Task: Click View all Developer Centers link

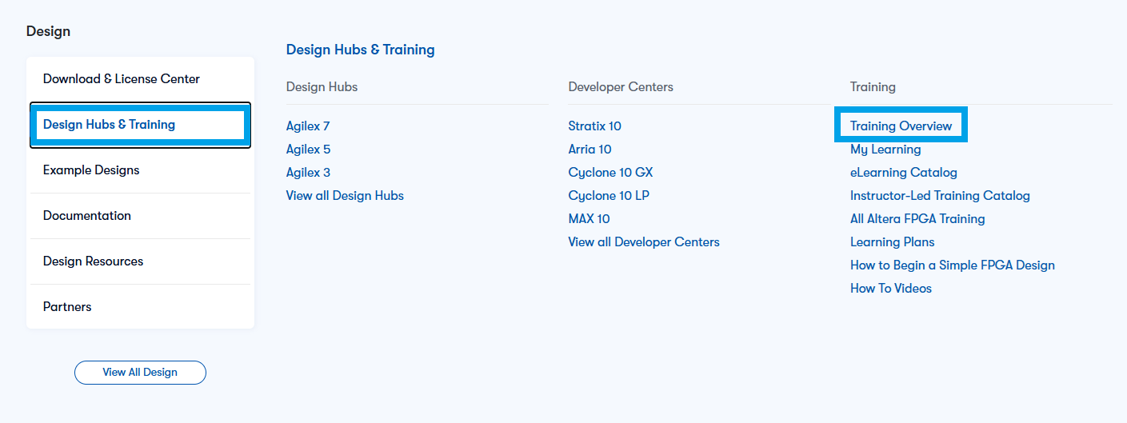Action: (644, 242)
